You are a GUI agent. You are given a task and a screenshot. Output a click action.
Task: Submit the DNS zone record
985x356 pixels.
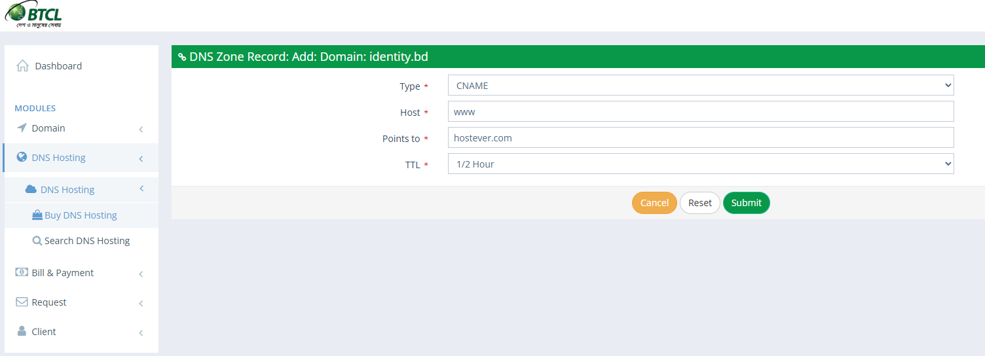click(x=746, y=203)
